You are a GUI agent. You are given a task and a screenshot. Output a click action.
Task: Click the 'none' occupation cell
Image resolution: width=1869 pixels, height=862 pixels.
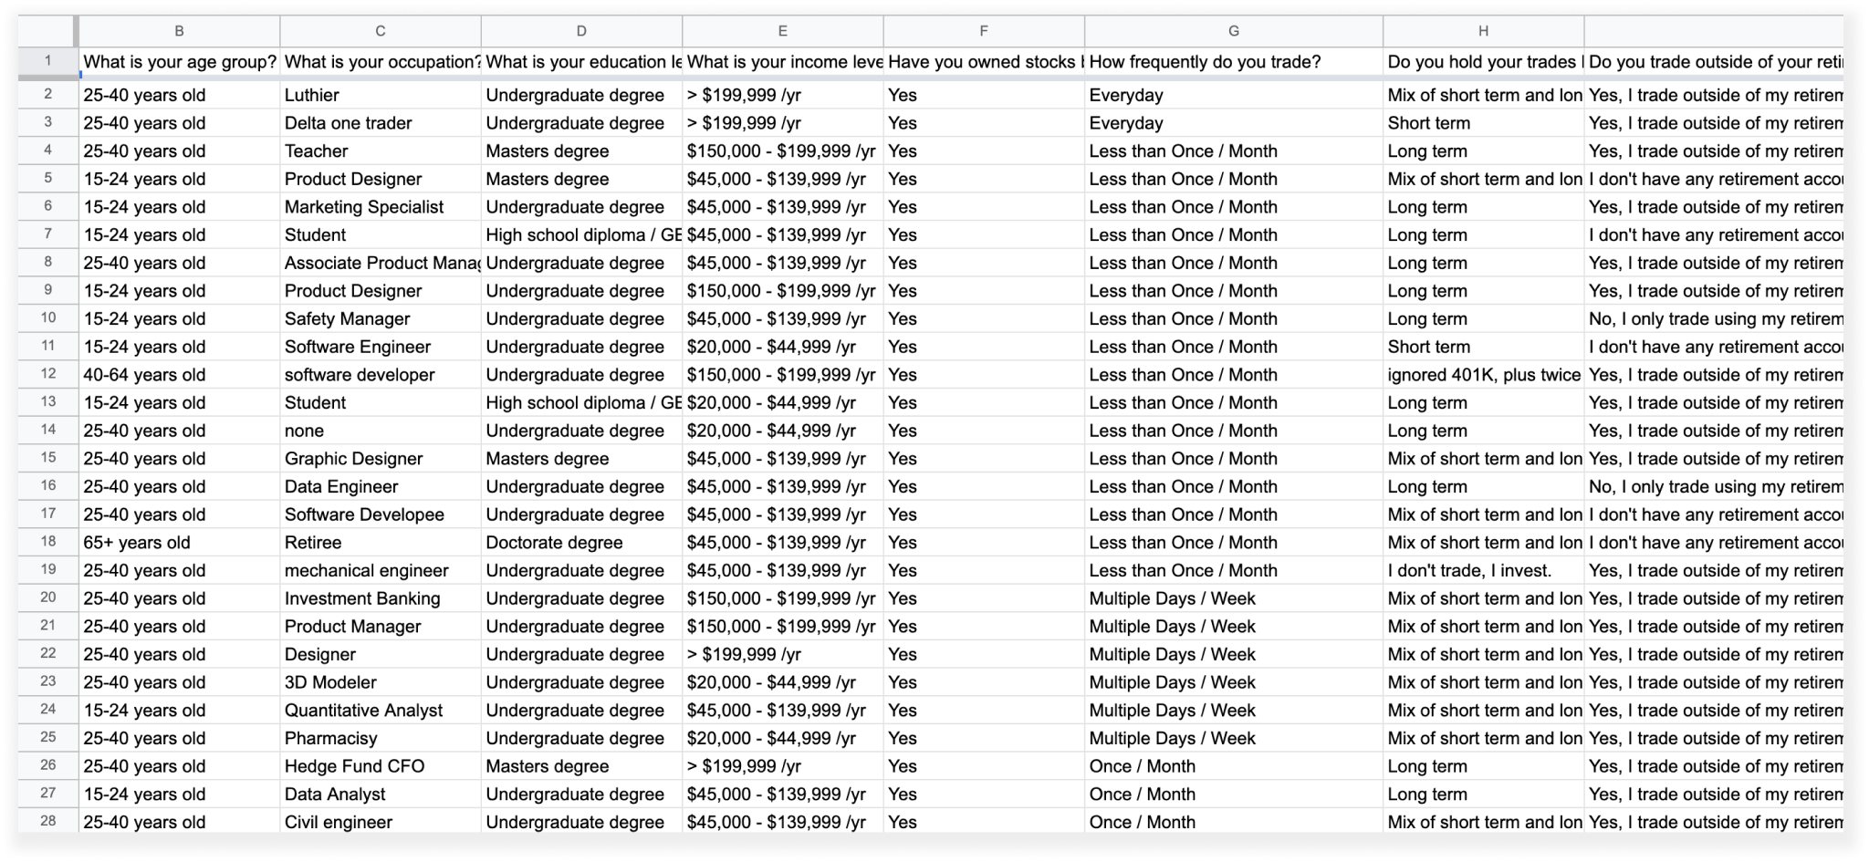(381, 431)
